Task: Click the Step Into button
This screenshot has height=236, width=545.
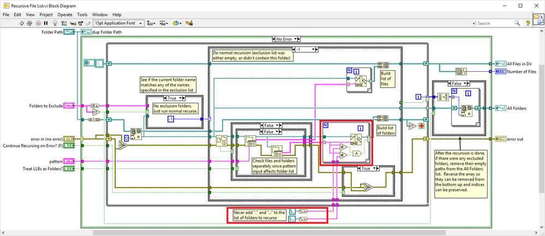Action: tap(72, 23)
